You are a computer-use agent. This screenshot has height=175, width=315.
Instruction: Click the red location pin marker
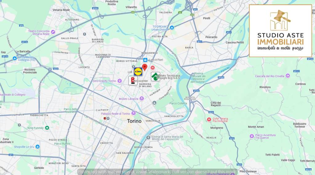tap(145, 67)
